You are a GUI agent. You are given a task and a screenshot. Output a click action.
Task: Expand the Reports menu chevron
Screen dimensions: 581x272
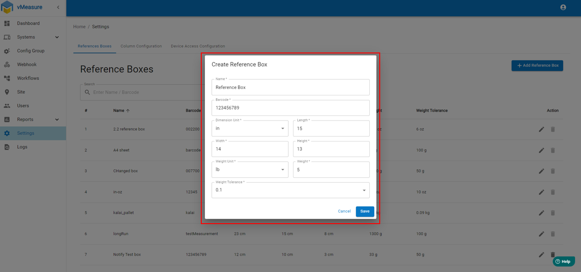[x=57, y=120]
